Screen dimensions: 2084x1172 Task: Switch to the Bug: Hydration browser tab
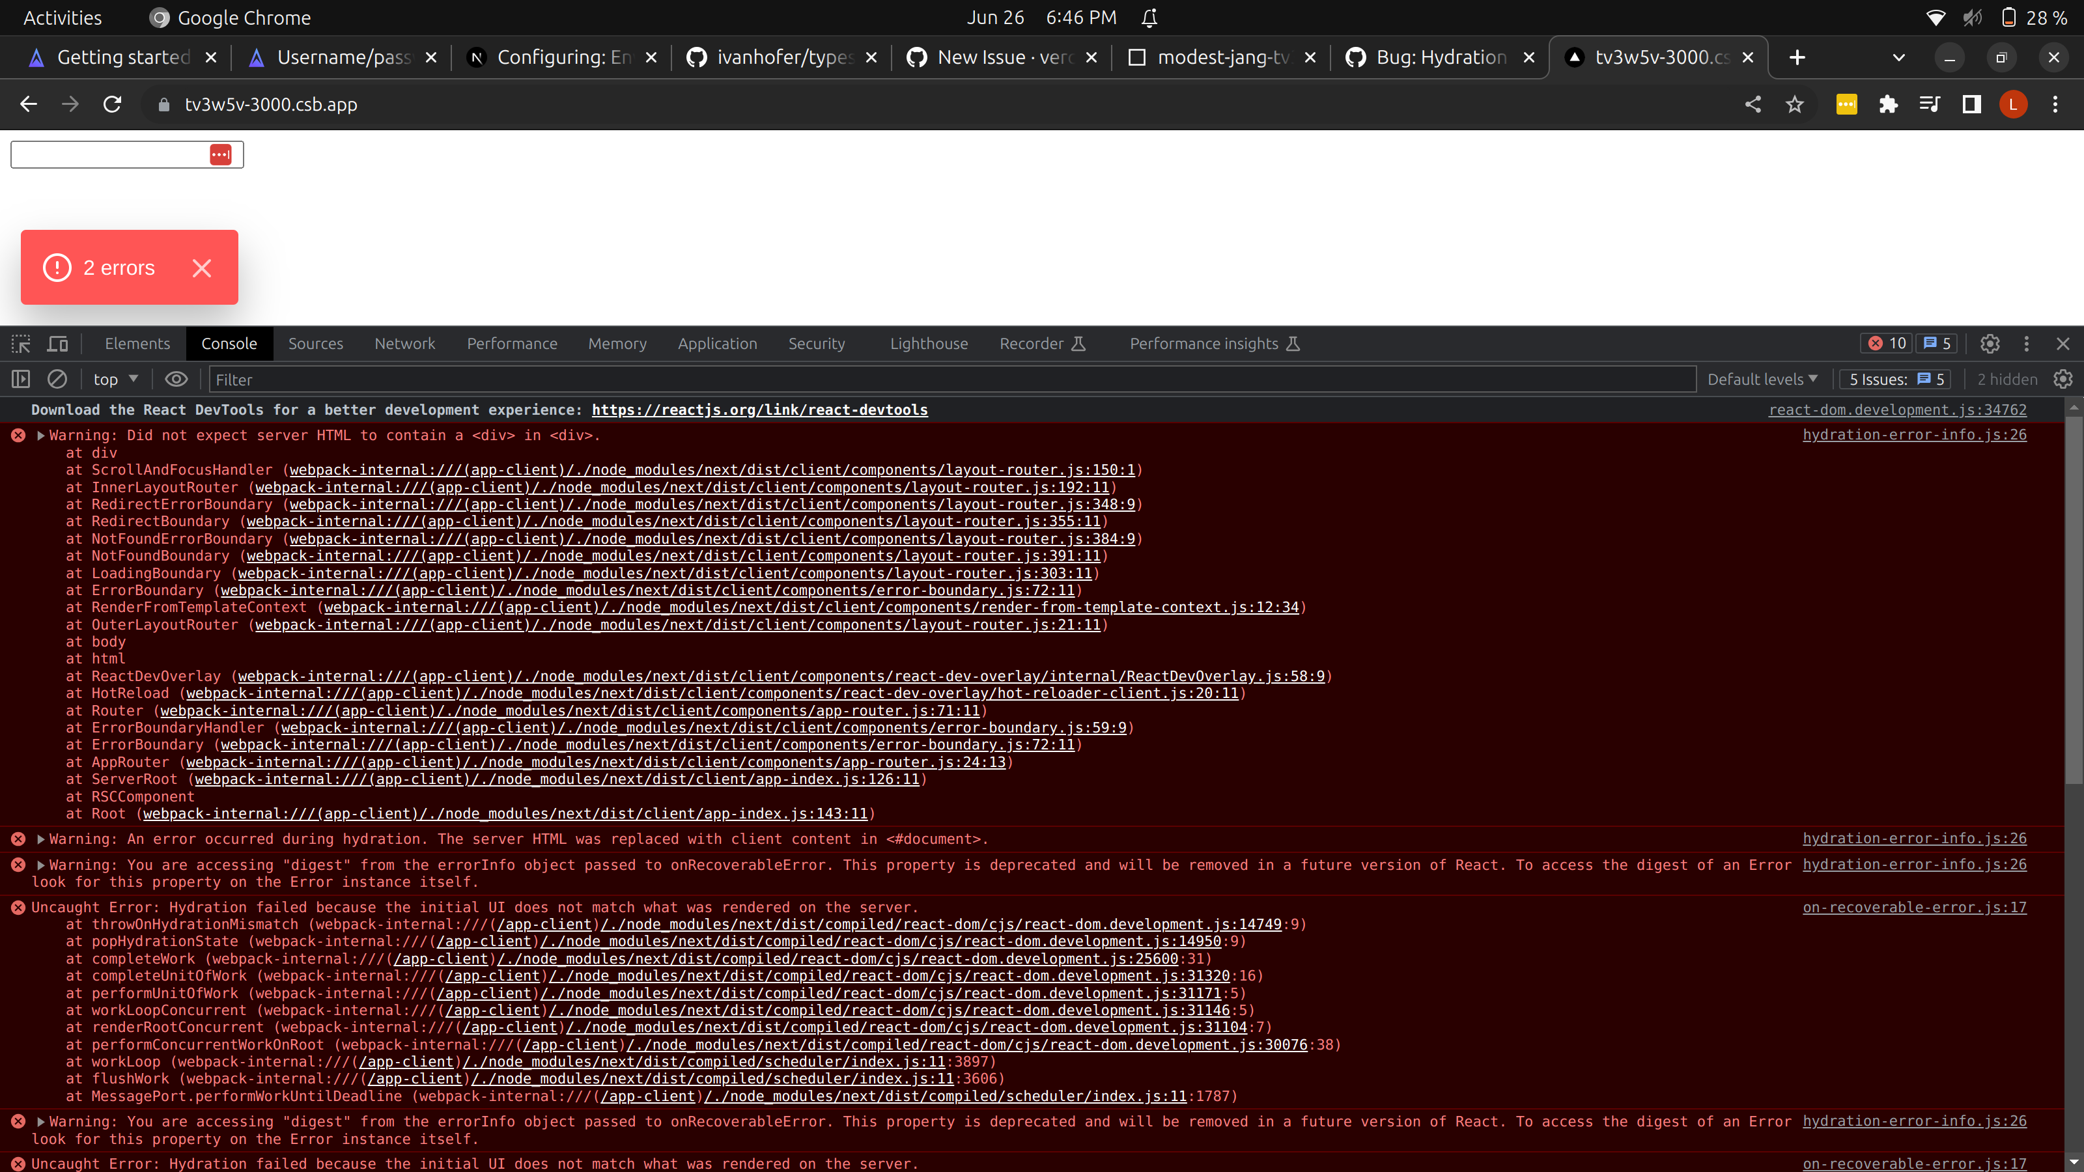(x=1440, y=57)
